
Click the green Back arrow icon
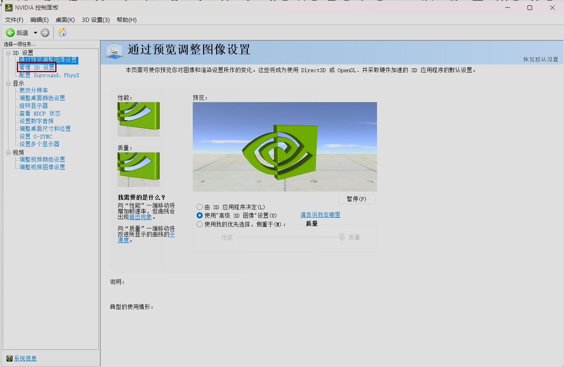pos(10,33)
